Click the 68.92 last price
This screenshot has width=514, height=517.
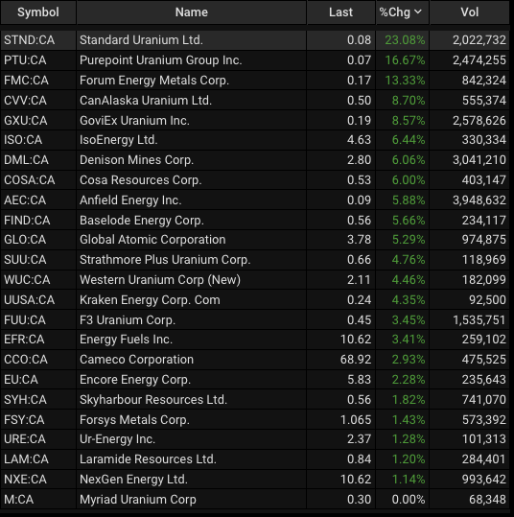pyautogui.click(x=356, y=360)
